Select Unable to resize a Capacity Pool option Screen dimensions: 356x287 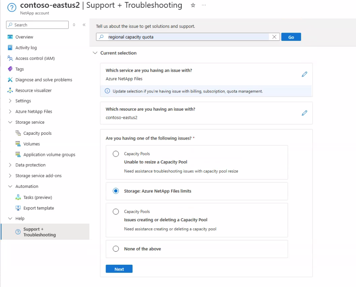116,154
